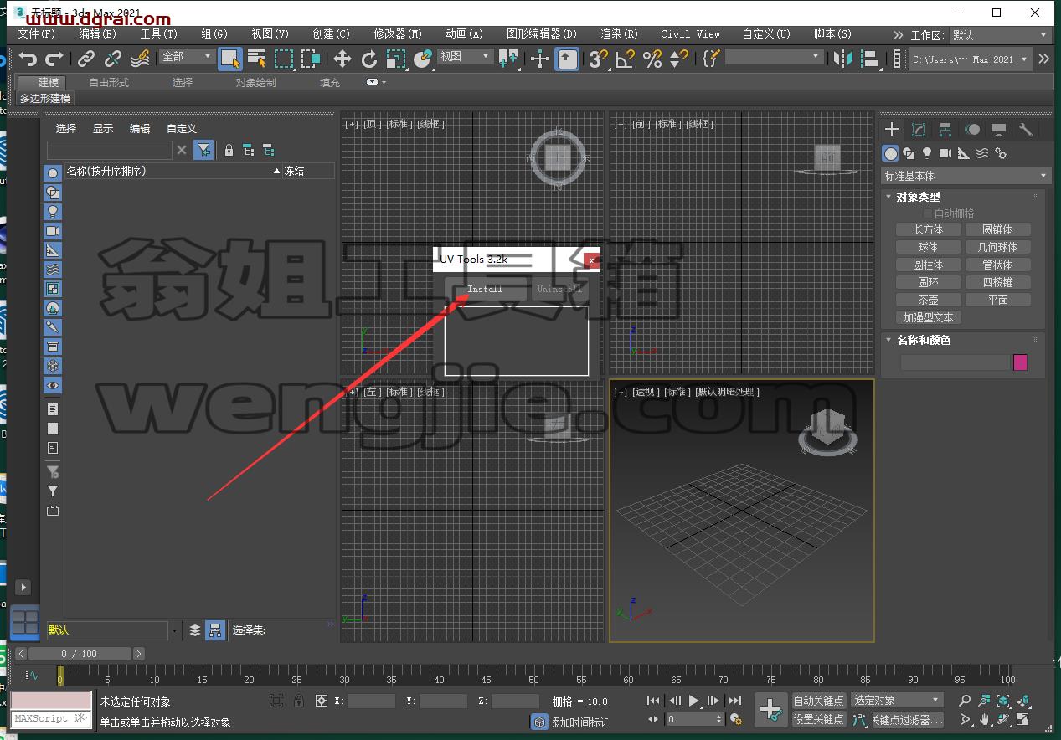Select the Link (chain) tool
Viewport: 1061px width, 740px height.
pyautogui.click(x=86, y=59)
